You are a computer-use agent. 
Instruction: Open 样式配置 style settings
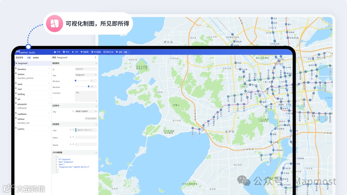[x=96, y=52]
